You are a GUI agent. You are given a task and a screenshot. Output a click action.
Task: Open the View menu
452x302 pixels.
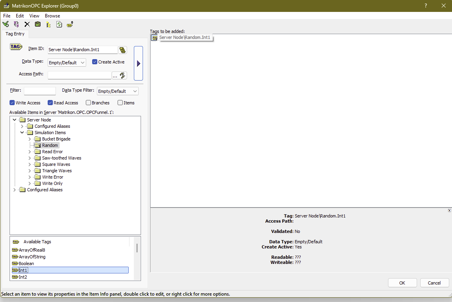(34, 16)
